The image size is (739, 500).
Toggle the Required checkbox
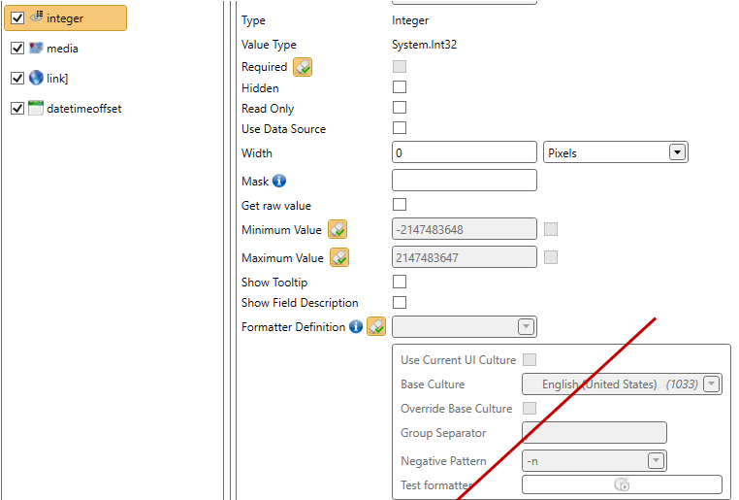click(400, 67)
